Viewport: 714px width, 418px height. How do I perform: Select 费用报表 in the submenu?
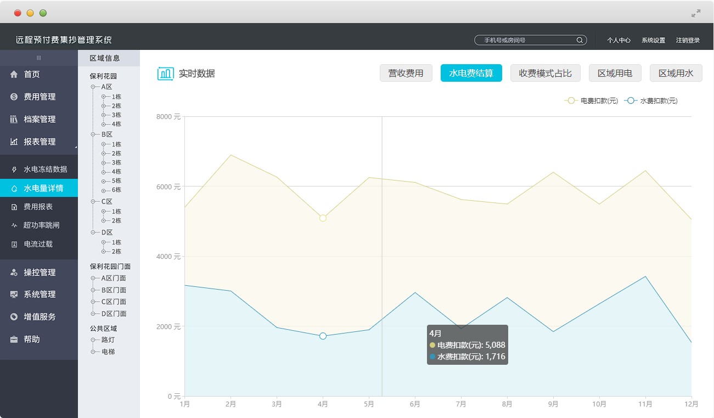coord(39,207)
